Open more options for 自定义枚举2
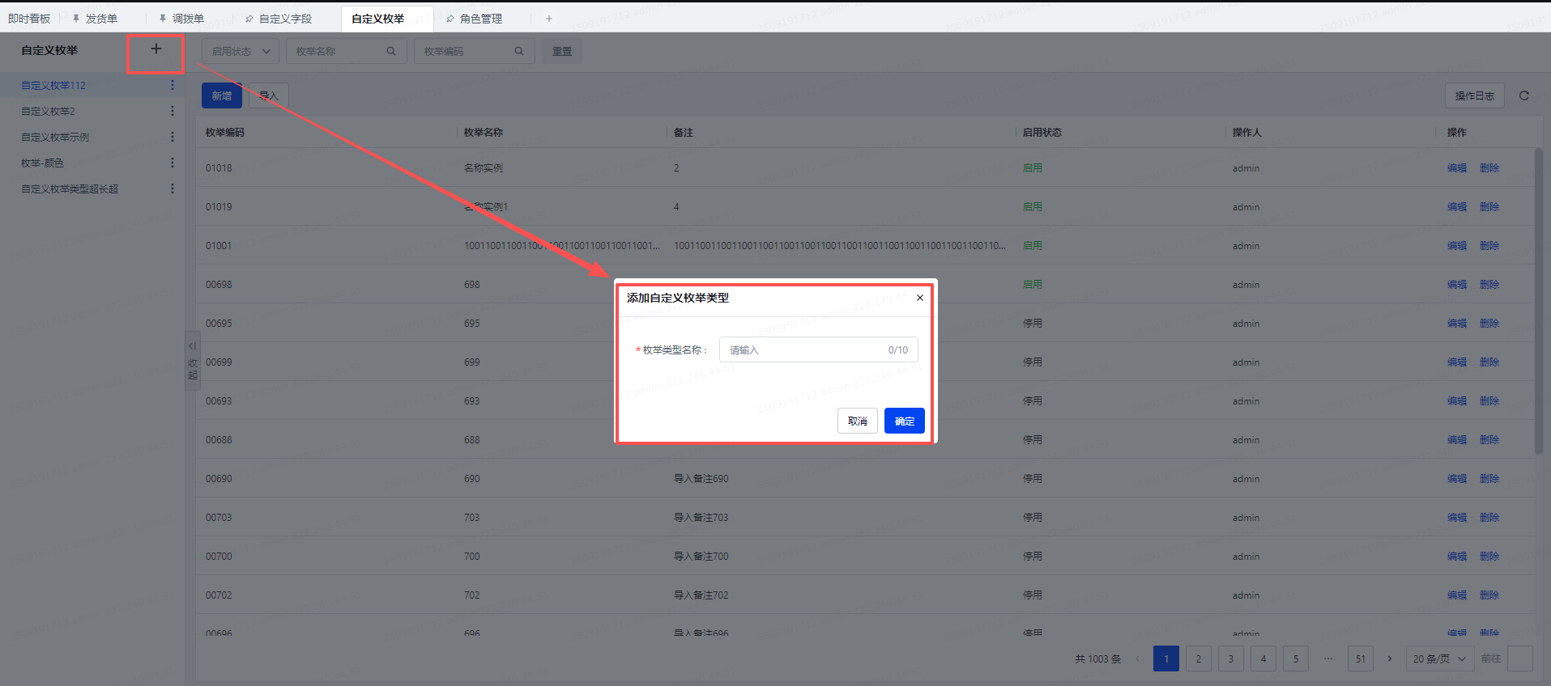 tap(173, 111)
